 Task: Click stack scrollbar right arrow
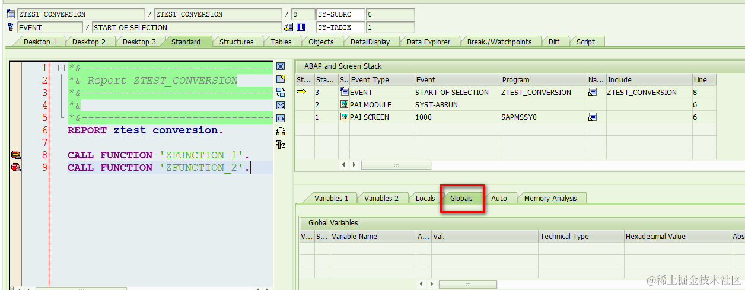[x=354, y=165]
